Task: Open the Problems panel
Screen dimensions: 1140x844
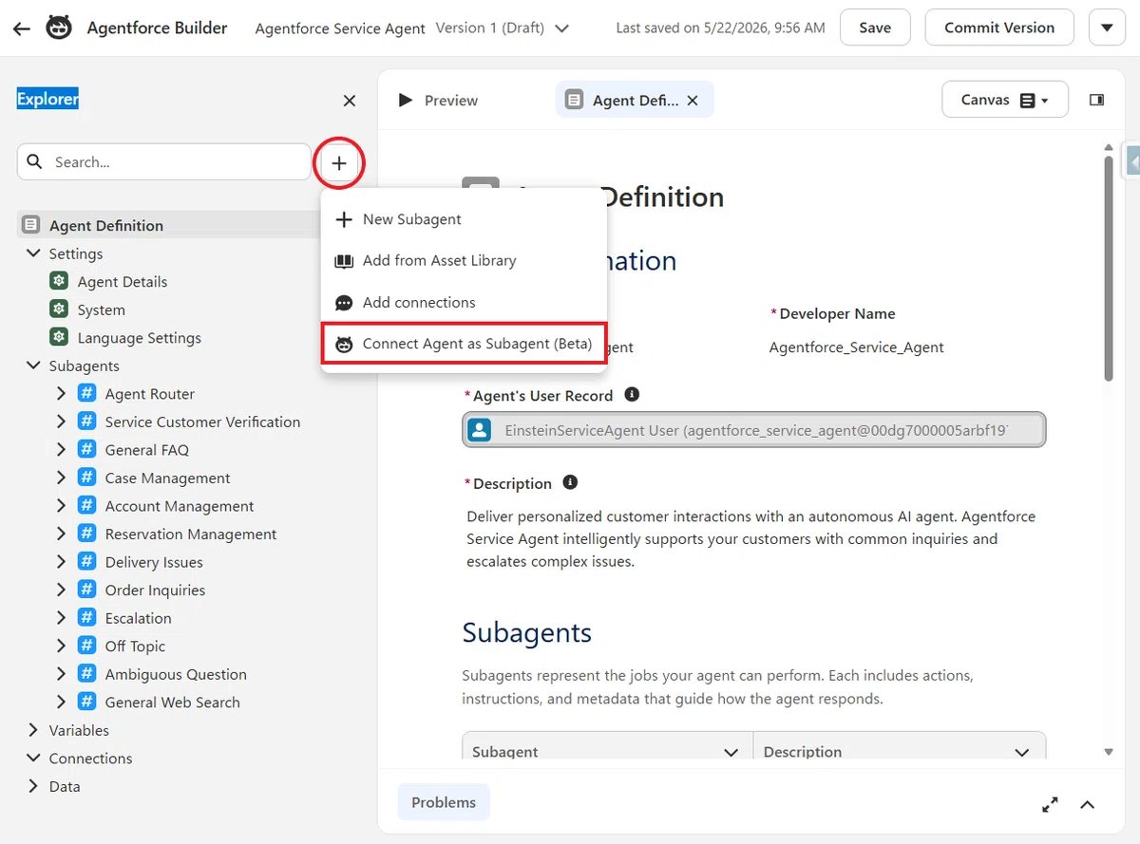Action: [x=444, y=802]
